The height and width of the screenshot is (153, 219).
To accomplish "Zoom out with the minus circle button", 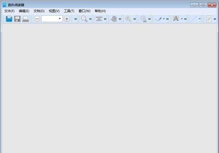I will coord(37,19).
